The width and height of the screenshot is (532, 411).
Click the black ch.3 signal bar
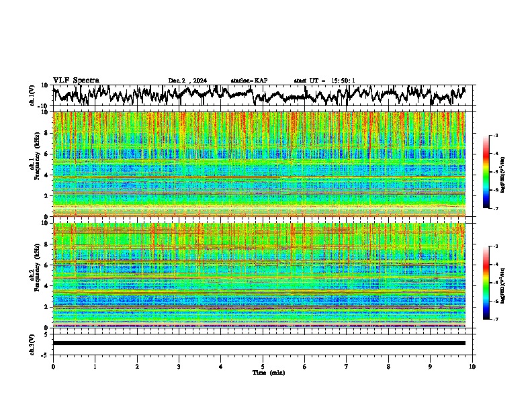[x=259, y=343]
